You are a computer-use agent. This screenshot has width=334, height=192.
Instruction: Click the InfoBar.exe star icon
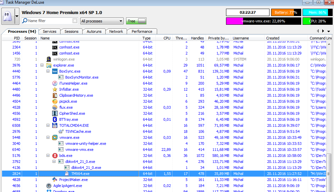[x=55, y=89]
